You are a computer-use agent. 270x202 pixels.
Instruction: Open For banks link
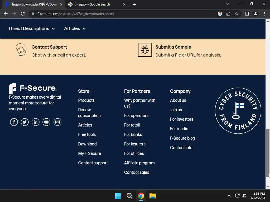tap(133, 134)
